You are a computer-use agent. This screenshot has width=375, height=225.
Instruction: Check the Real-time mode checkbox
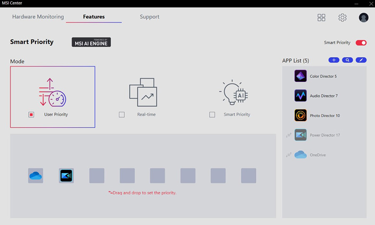[x=122, y=115]
